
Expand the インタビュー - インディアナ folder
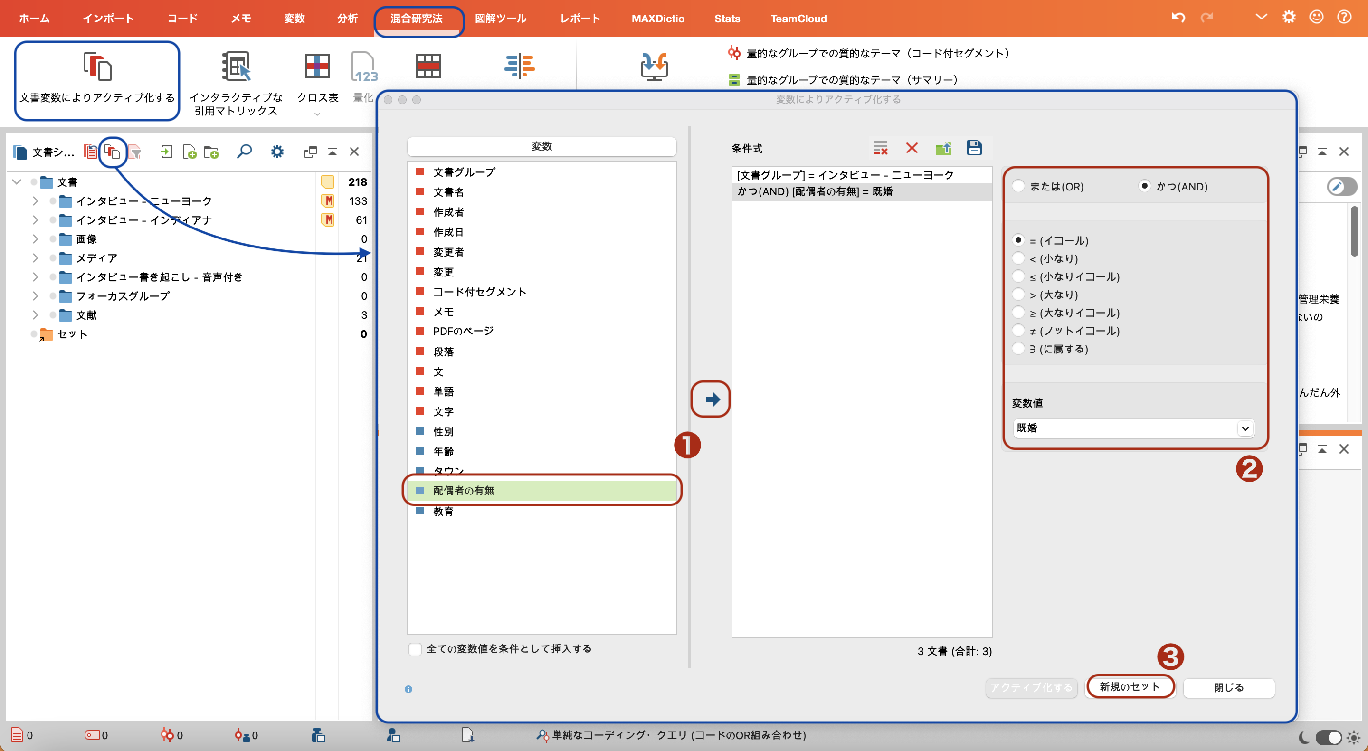35,220
